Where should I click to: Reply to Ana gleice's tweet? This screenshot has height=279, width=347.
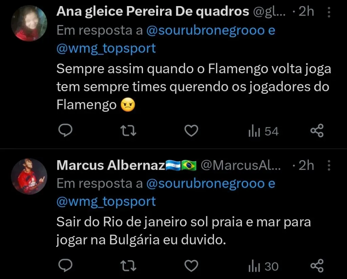tap(64, 130)
